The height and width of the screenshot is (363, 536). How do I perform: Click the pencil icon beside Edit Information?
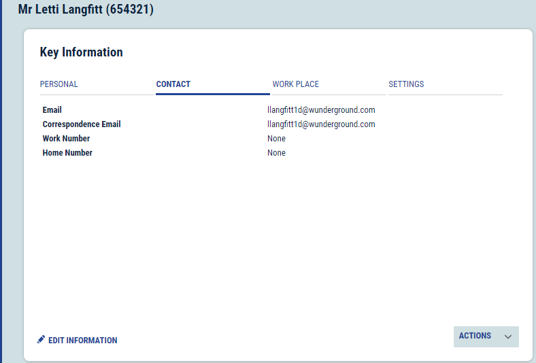(41, 339)
